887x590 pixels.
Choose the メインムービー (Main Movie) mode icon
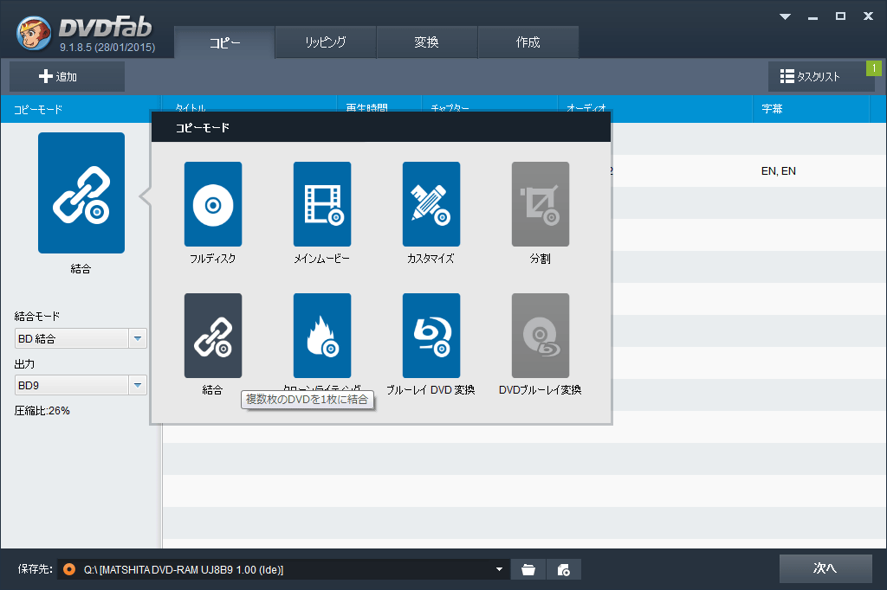coord(322,204)
